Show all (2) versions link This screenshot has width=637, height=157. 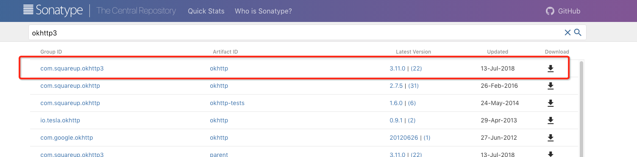(x=412, y=120)
